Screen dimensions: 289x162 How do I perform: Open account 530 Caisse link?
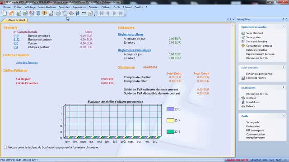point(16,43)
